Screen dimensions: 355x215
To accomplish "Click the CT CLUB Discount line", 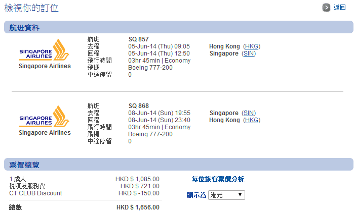I will pos(35,193).
